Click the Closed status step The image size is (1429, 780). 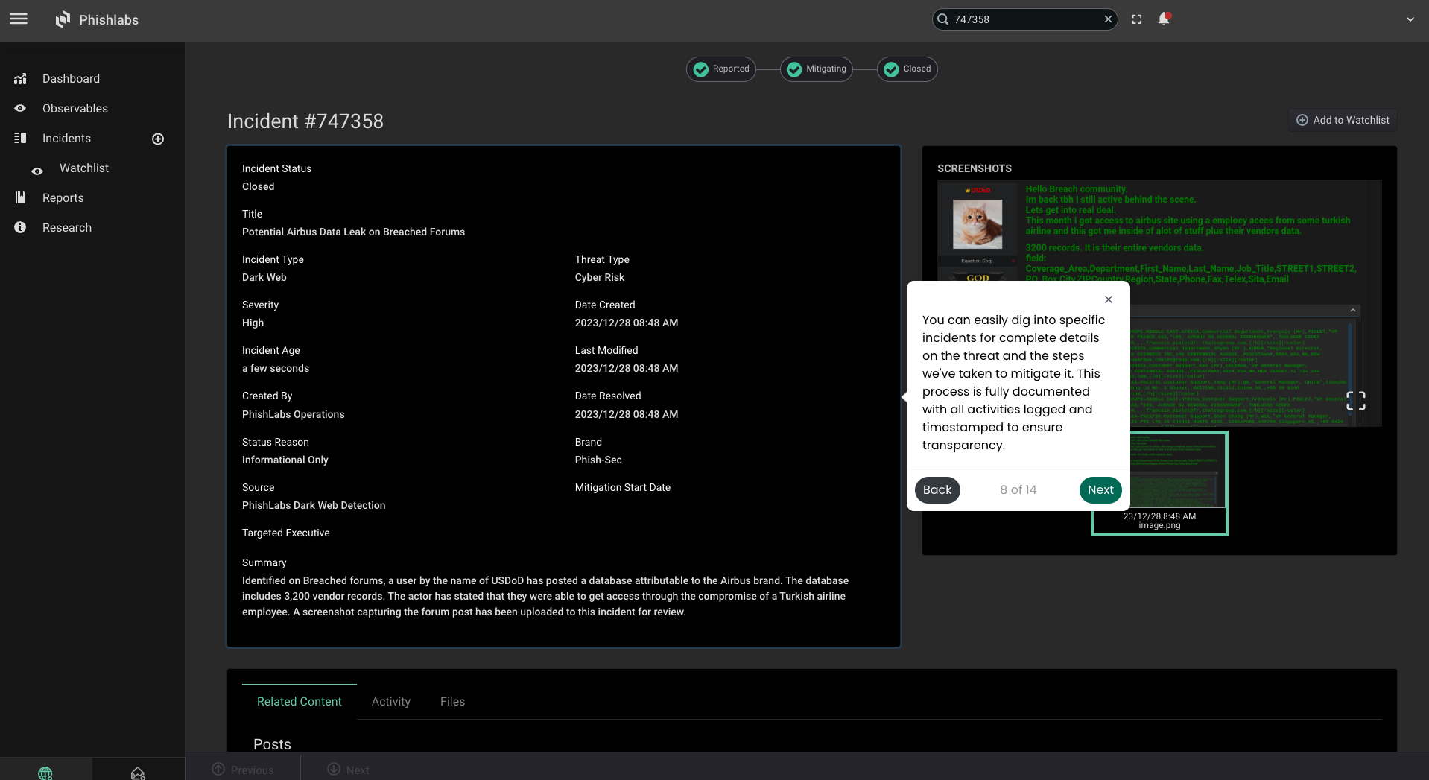point(907,69)
